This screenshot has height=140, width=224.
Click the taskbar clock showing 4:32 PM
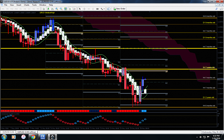click(216, 137)
